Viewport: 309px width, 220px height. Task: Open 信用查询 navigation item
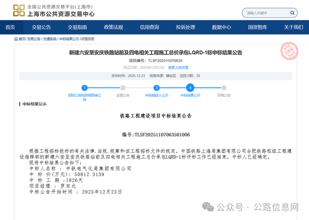coord(150,27)
